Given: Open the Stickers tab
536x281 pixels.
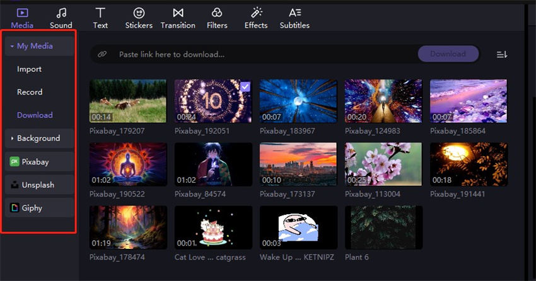Looking at the screenshot, I should point(139,18).
